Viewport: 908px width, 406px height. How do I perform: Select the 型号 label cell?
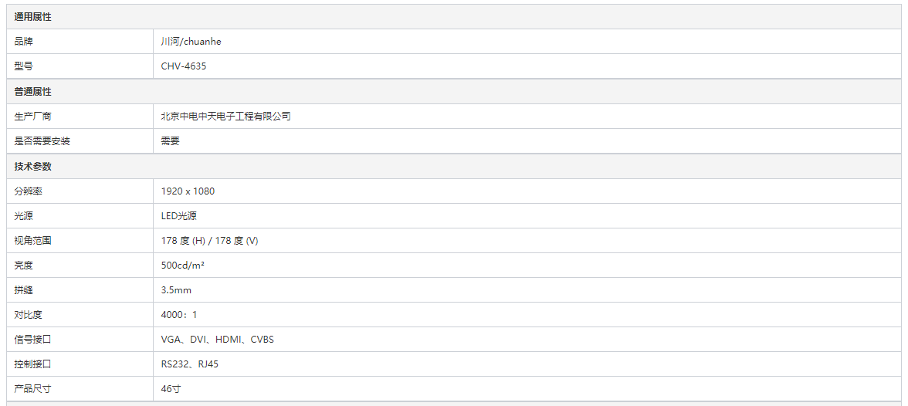coord(80,66)
